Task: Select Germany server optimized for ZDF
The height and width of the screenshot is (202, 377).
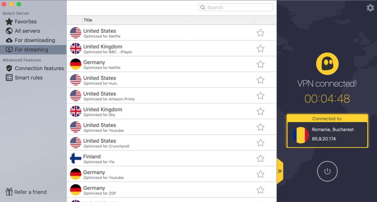Action: (100, 190)
